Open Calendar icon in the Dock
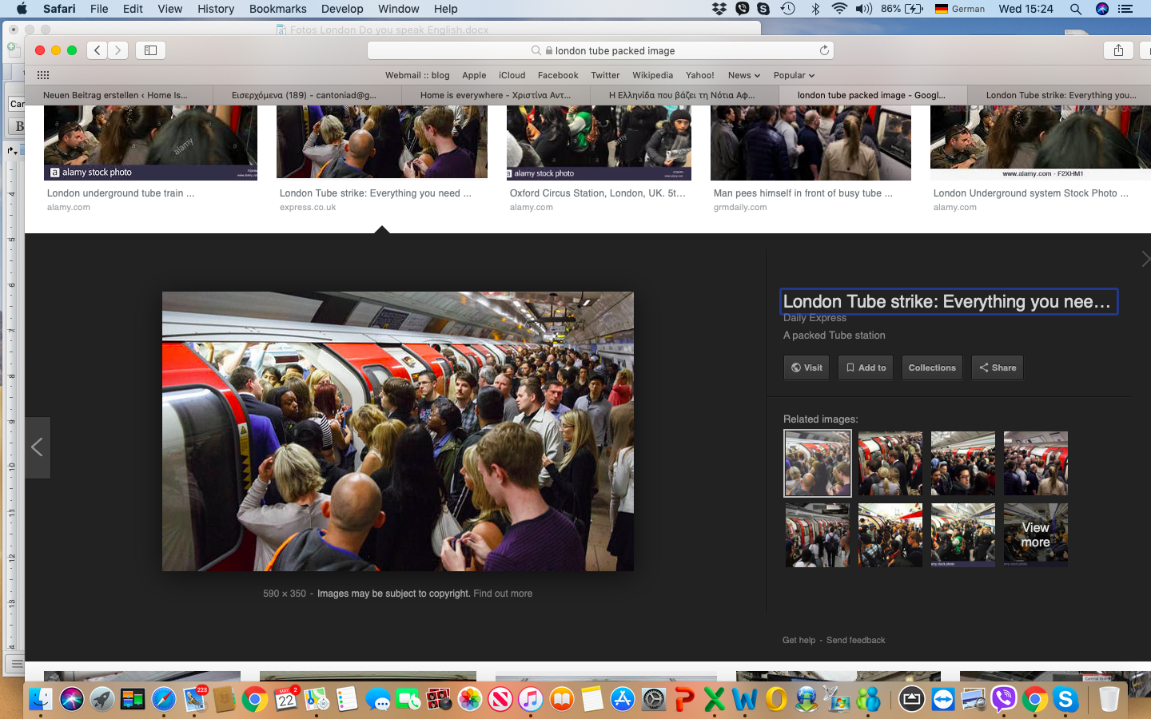This screenshot has width=1151, height=719. point(286,700)
